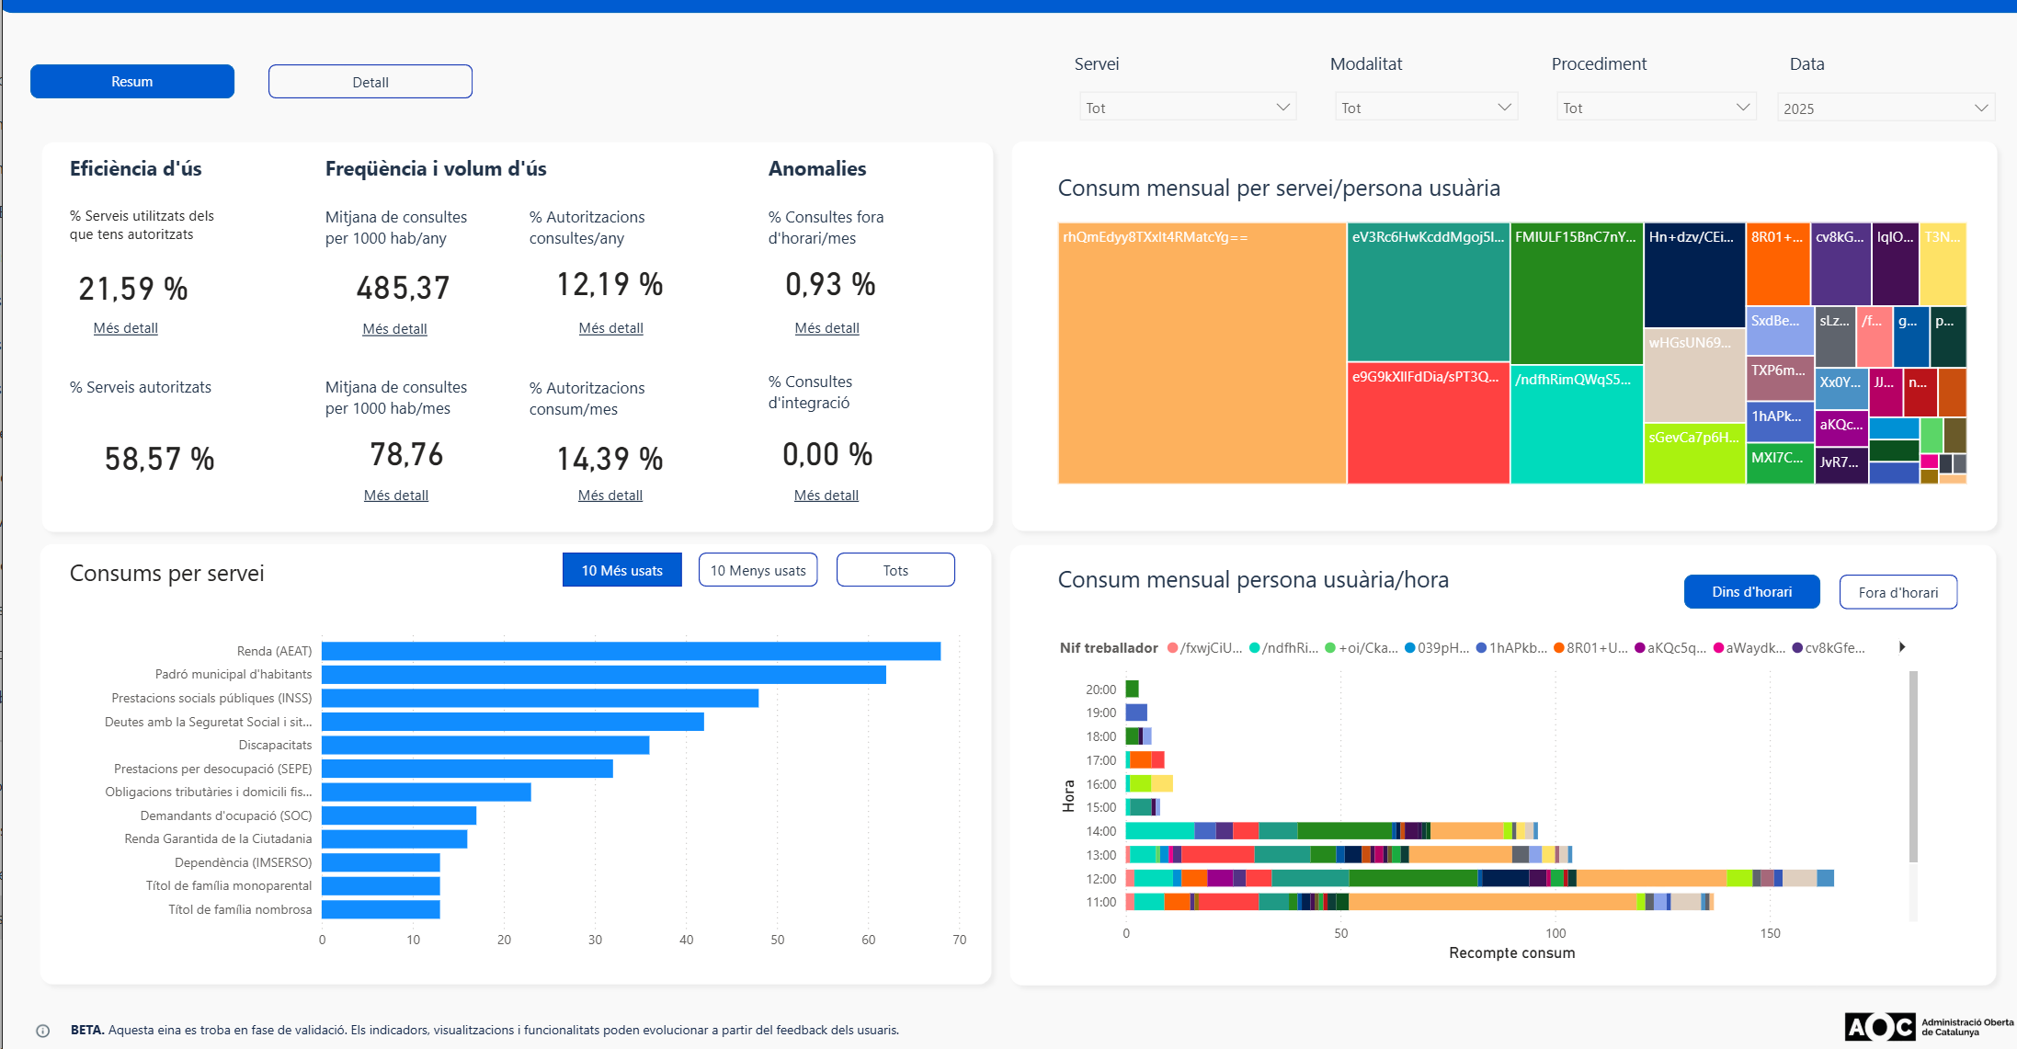Viewport: 2017px width, 1049px height.
Task: Toggle the 10 Menys usats view
Action: pos(758,570)
